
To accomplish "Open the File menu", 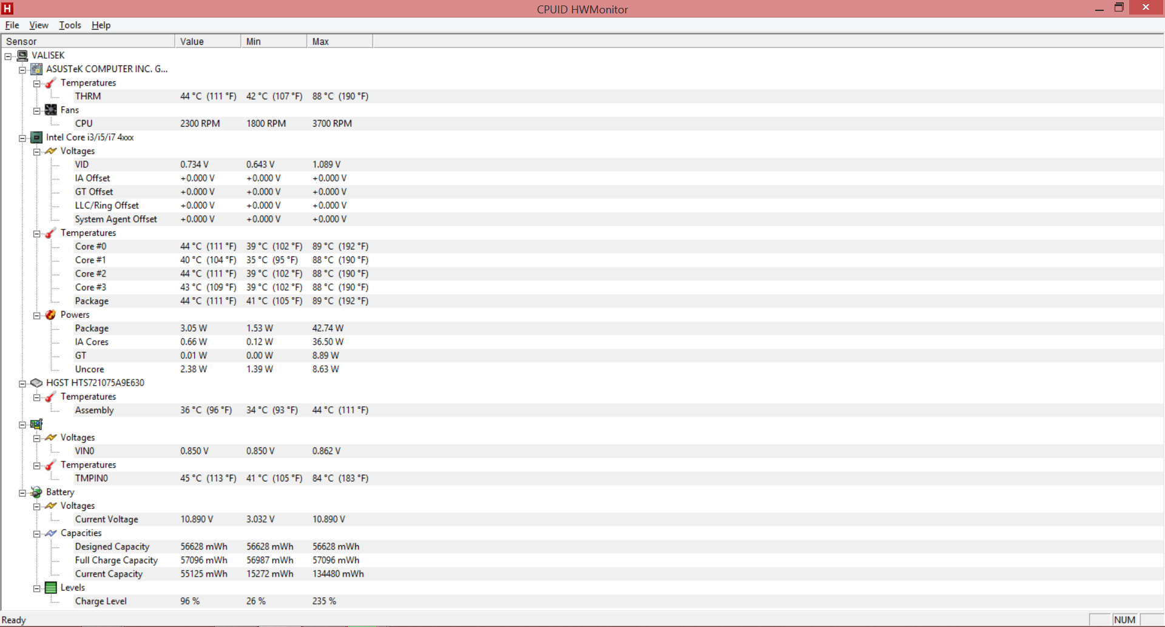I will pyautogui.click(x=12, y=25).
